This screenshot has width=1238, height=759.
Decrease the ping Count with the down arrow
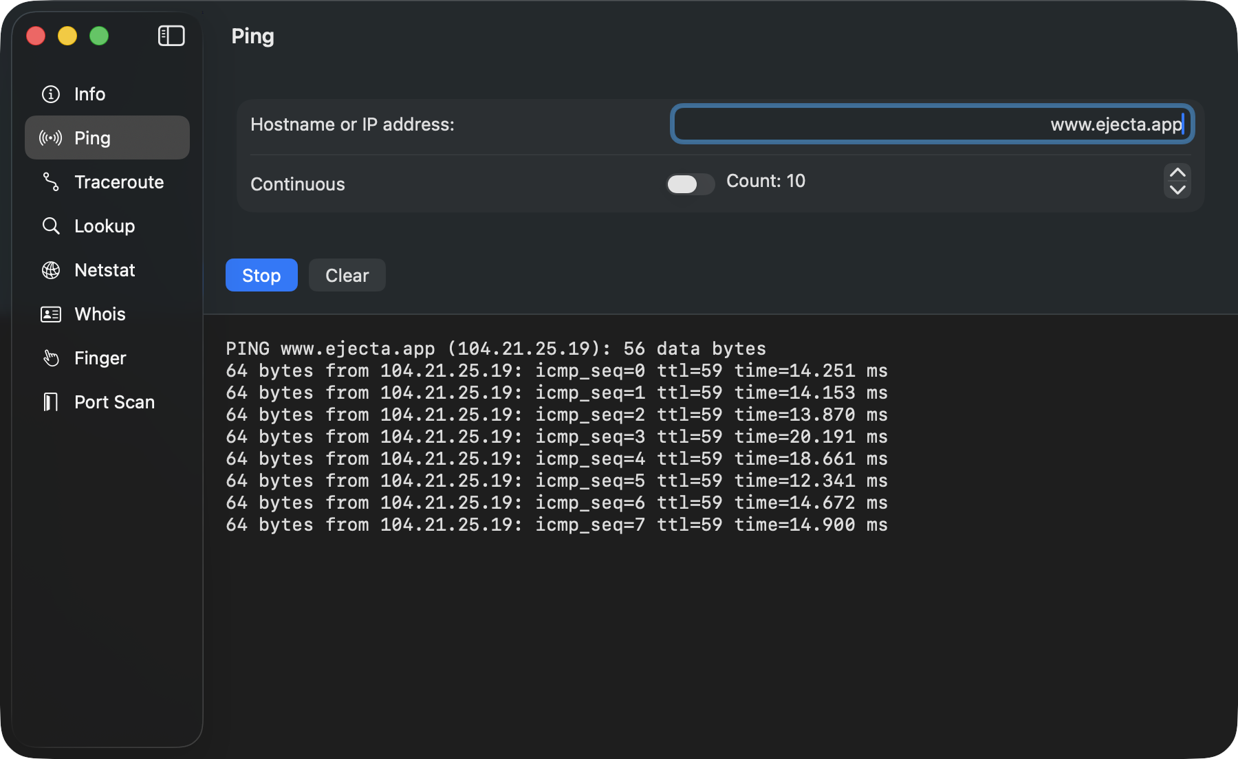click(x=1177, y=189)
